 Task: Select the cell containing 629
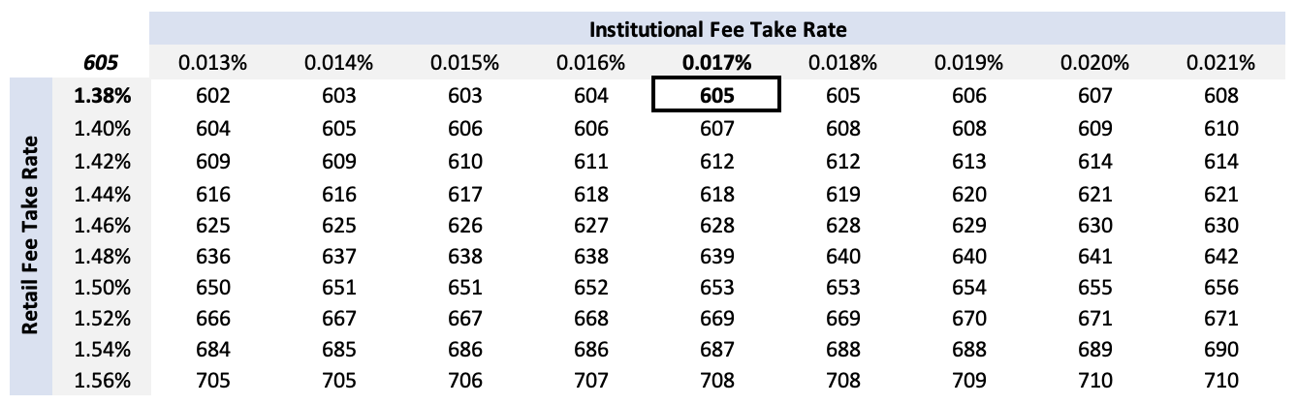968,226
